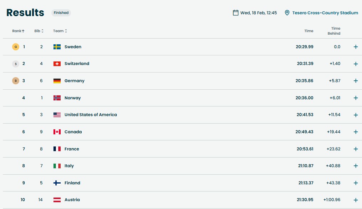Click the silver medal badge
362x209 pixels.
tap(16, 64)
